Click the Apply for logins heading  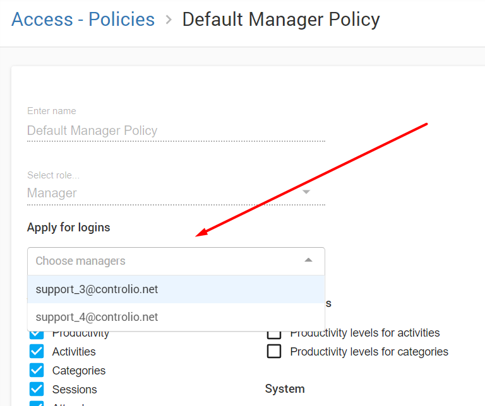click(x=68, y=228)
